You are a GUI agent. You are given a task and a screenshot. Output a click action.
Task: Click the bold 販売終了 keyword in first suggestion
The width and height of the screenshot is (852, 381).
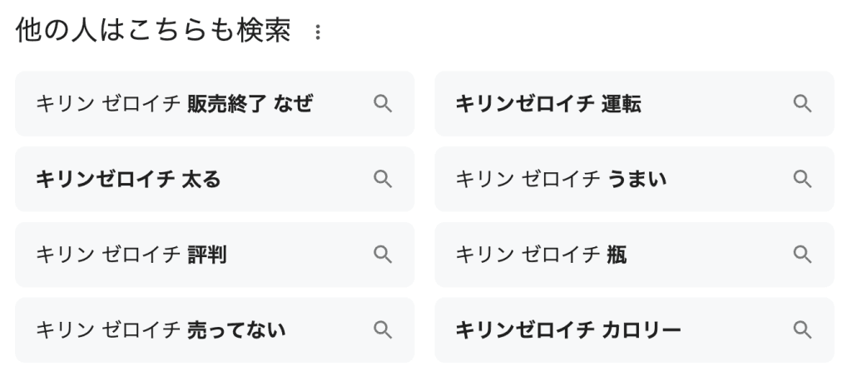coord(220,104)
